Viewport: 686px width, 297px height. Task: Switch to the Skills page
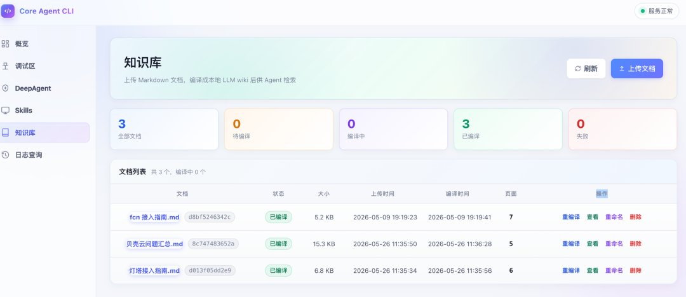tap(44, 111)
